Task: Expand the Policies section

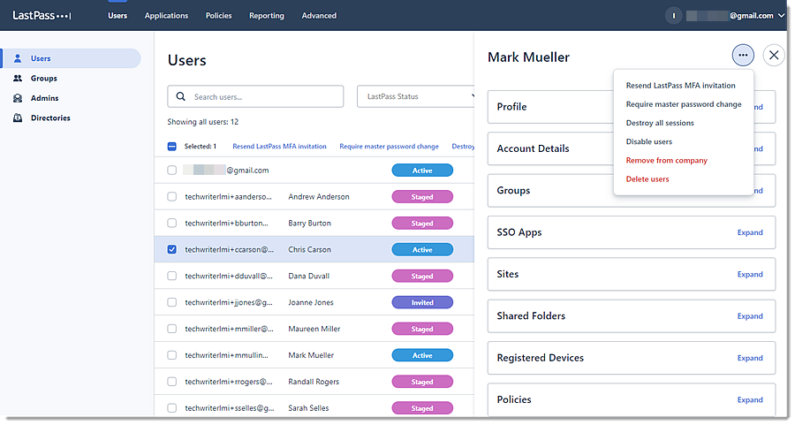Action: tap(750, 399)
